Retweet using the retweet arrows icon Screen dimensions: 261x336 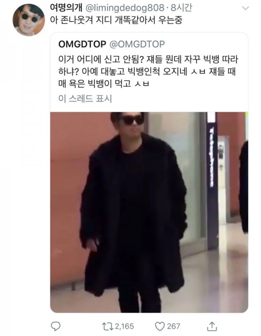(108, 326)
